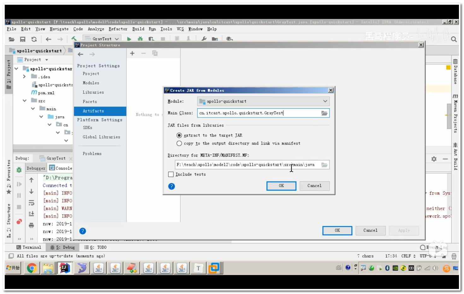Click the down arrow icon in console toolbar
This screenshot has height=294, width=464.
tap(31, 191)
